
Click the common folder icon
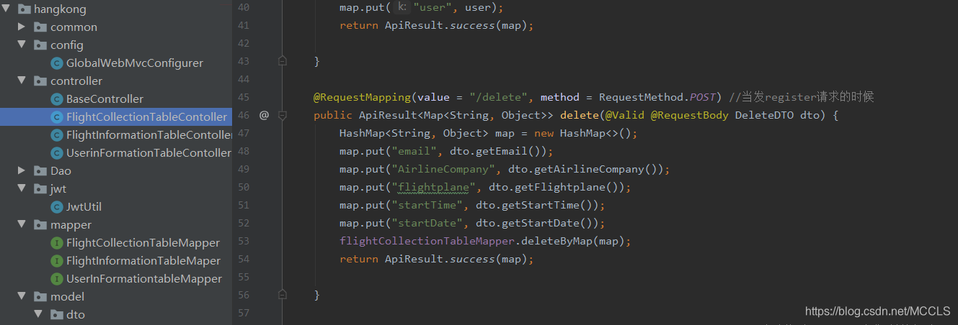[40, 27]
